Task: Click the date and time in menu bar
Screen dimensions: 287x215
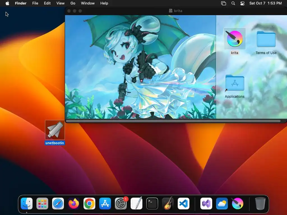Action: 265,3
